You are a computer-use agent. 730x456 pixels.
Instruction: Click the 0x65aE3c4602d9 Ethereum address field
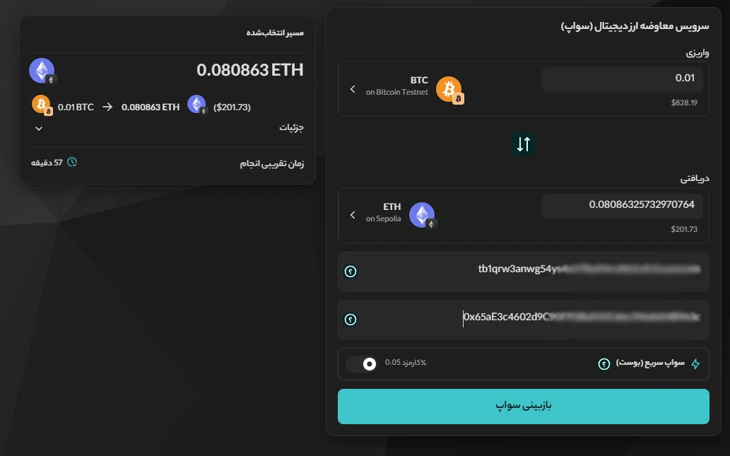pos(523,320)
